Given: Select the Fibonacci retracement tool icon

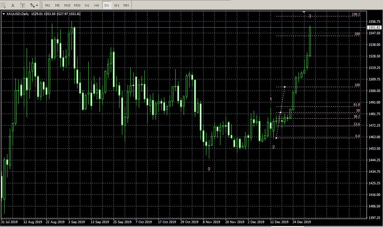Looking at the screenshot, I should [3, 5].
